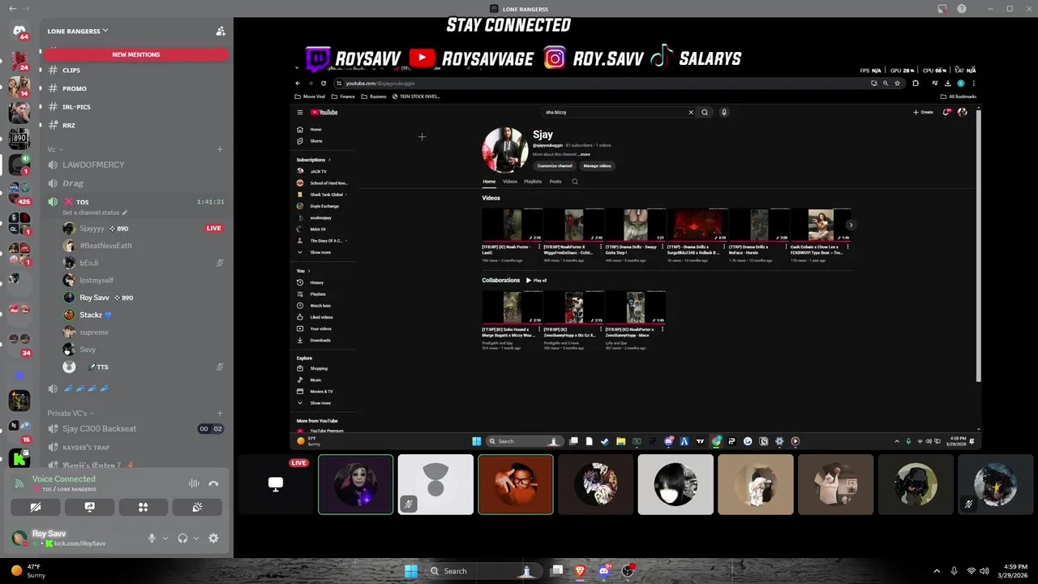This screenshot has width=1038, height=584.
Task: Collapse the Vc category
Action: [x=54, y=149]
